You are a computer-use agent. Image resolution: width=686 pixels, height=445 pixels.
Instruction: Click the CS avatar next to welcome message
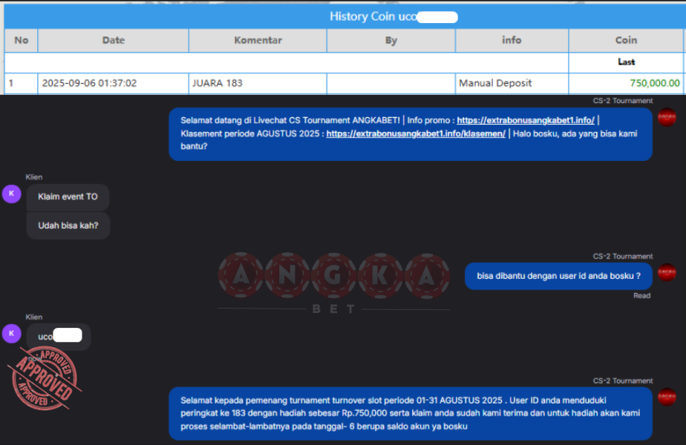(667, 117)
